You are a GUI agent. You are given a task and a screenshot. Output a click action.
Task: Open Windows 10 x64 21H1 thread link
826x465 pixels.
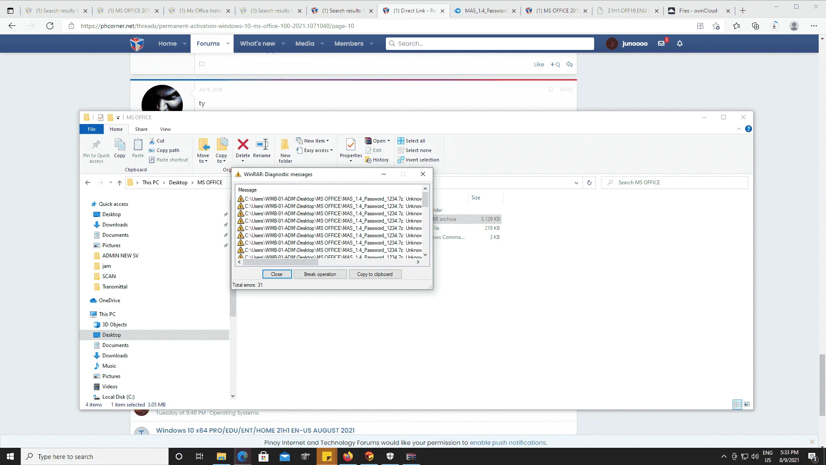click(x=255, y=431)
